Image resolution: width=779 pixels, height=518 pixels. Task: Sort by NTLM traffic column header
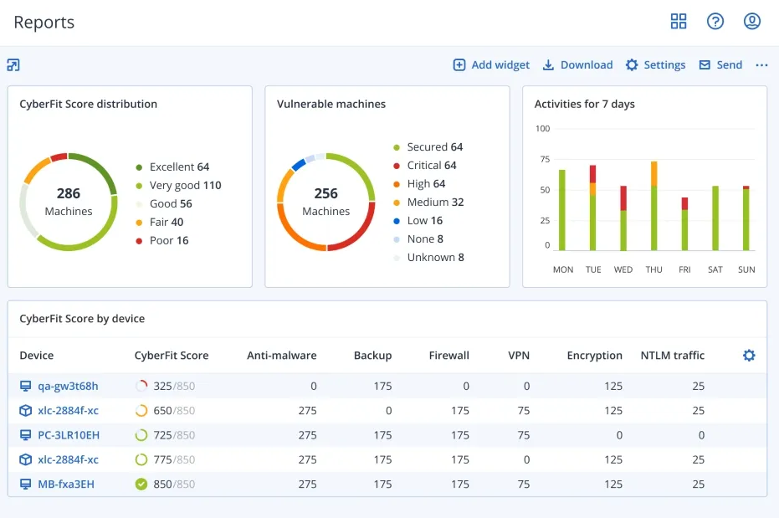click(673, 355)
